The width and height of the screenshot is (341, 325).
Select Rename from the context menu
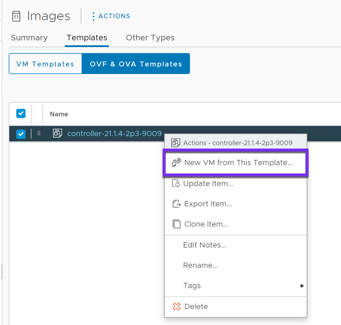coord(200,265)
